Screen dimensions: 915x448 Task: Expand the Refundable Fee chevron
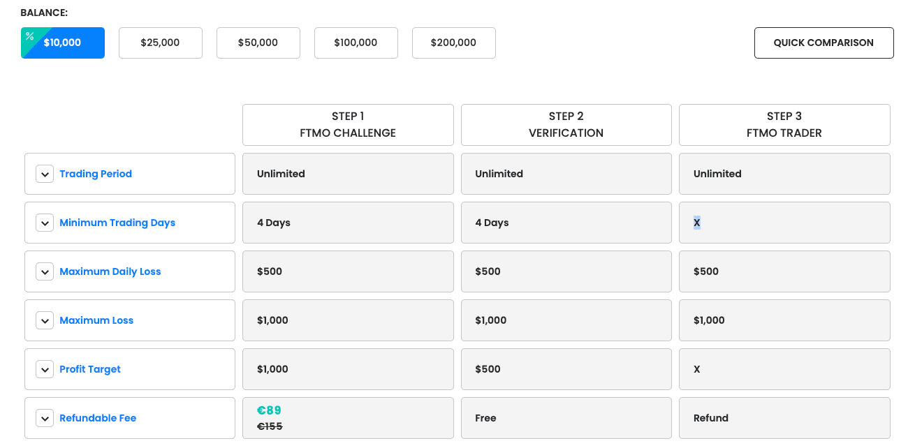point(45,418)
